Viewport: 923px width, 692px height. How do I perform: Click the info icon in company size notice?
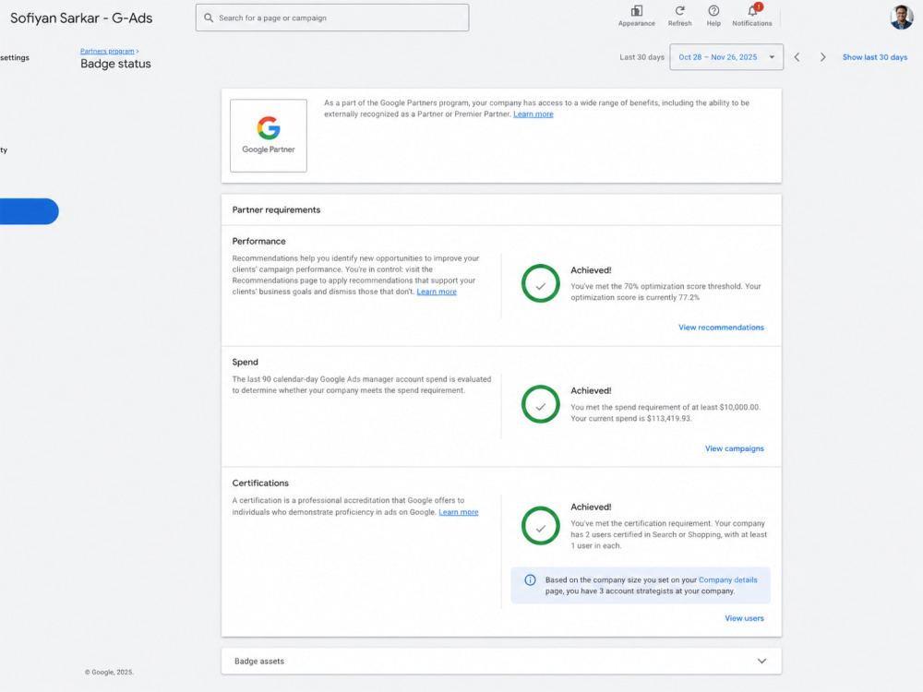(530, 579)
